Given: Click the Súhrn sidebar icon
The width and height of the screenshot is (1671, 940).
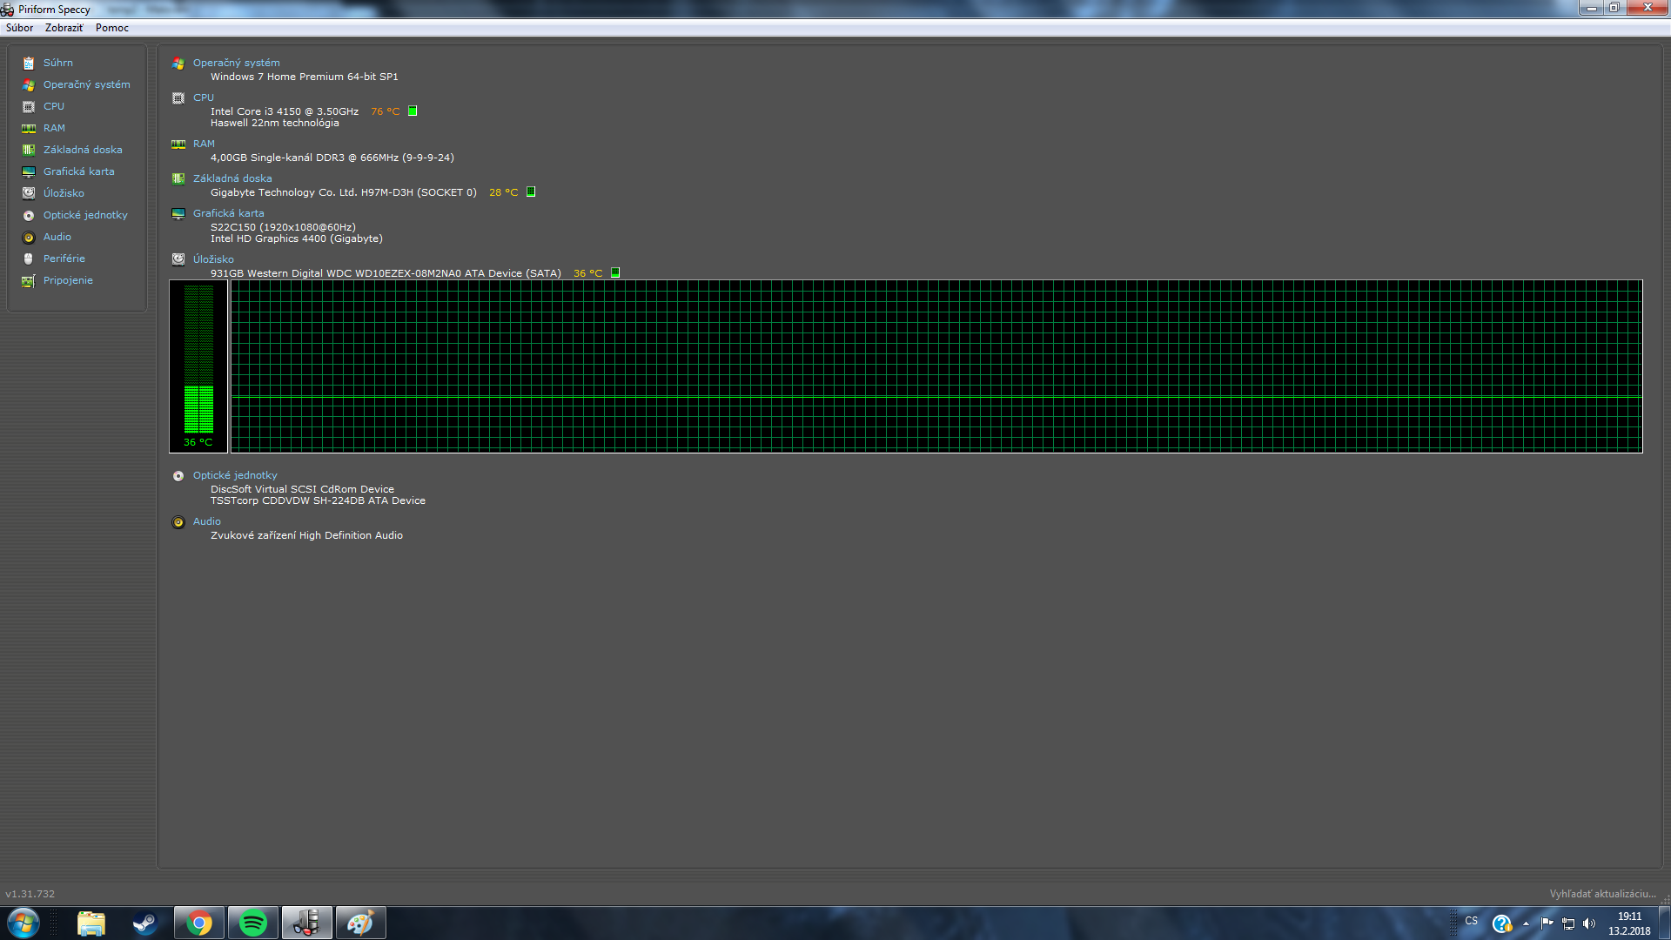Looking at the screenshot, I should (29, 63).
